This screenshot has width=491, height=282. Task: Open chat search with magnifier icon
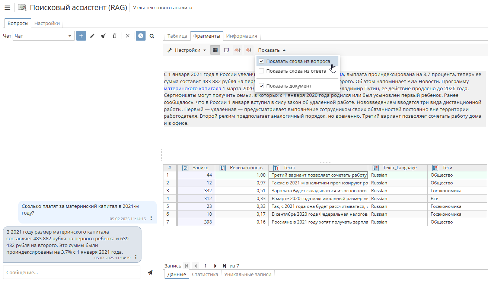(152, 36)
